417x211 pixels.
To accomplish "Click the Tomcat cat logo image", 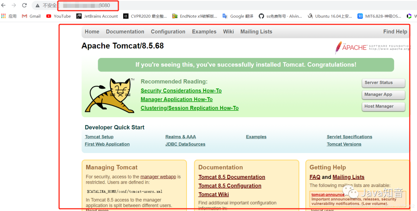I will tap(110, 95).
